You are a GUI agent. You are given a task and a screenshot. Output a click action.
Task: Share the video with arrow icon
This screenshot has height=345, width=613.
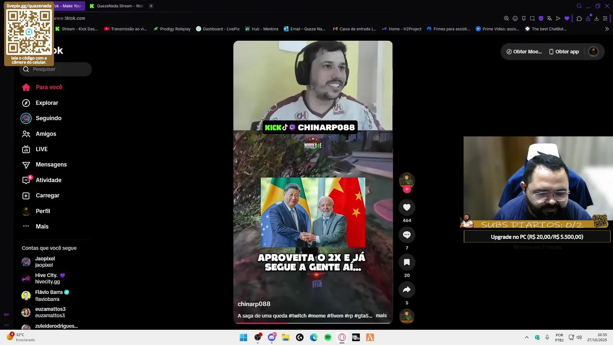407,289
